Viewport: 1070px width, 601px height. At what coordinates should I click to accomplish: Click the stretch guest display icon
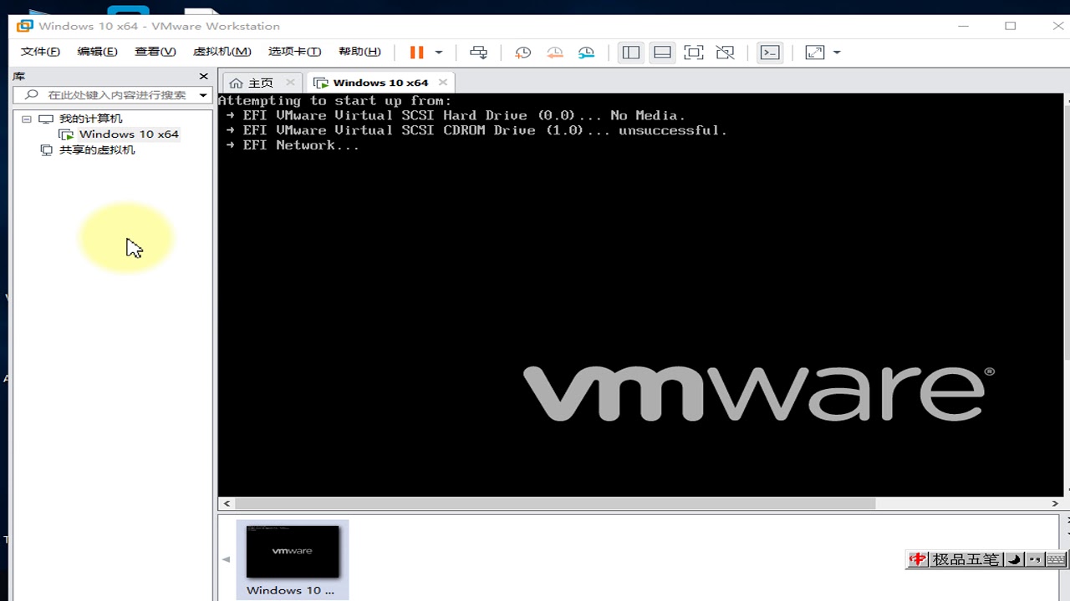pyautogui.click(x=815, y=53)
